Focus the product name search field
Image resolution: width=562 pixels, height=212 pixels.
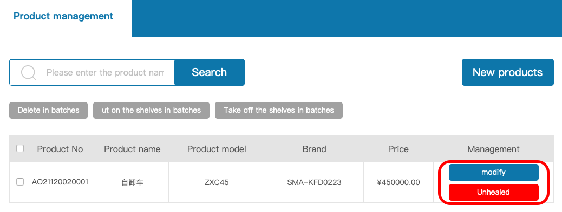click(104, 72)
